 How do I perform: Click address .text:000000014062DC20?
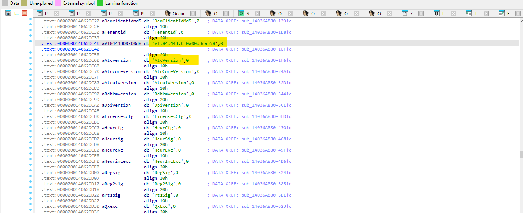click(x=70, y=21)
